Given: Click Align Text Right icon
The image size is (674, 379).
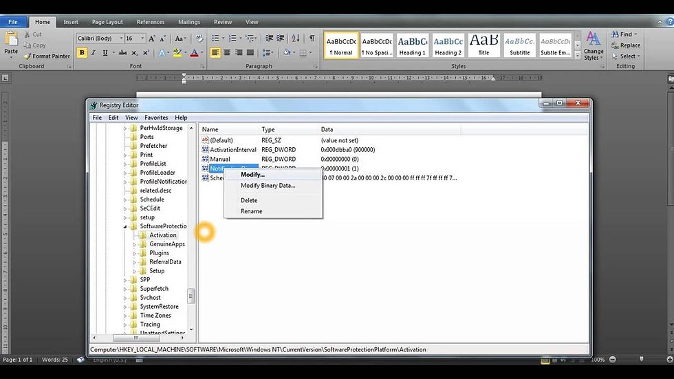Looking at the screenshot, I should (239, 52).
